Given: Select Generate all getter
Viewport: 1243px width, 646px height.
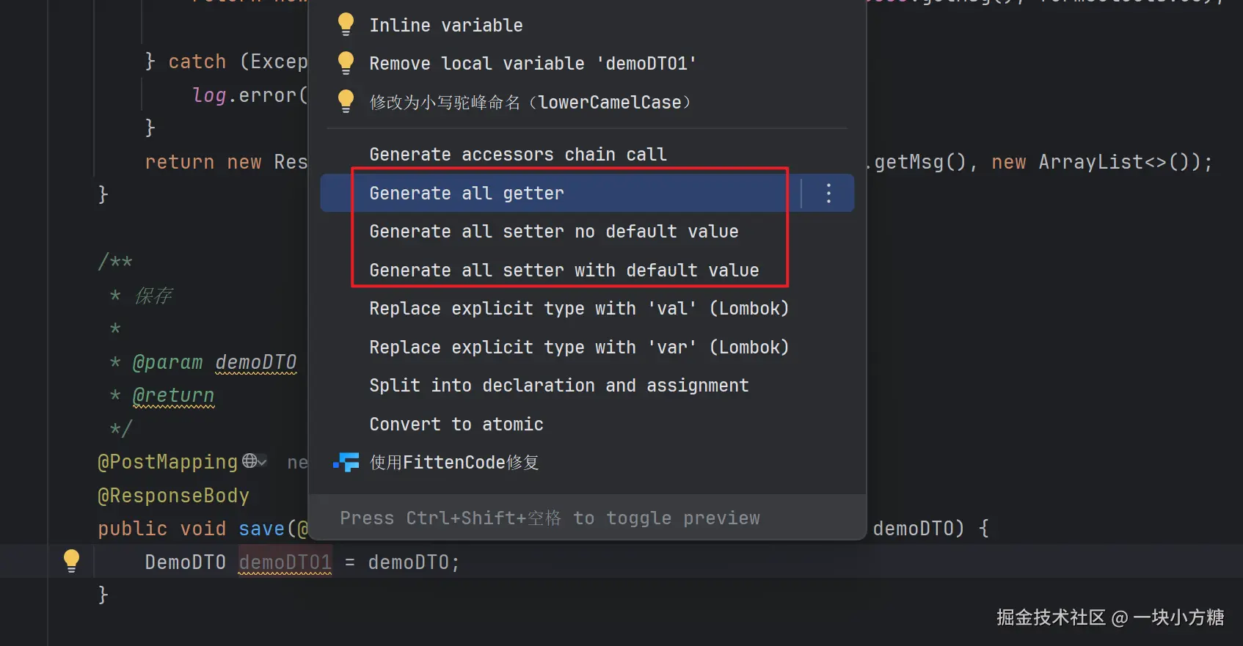Looking at the screenshot, I should [x=467, y=193].
